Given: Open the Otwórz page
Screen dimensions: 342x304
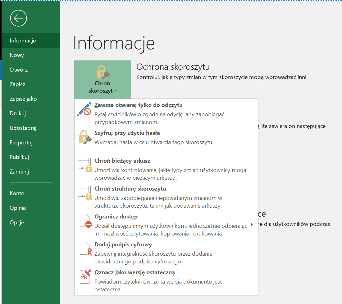Looking at the screenshot, I should coord(19,70).
